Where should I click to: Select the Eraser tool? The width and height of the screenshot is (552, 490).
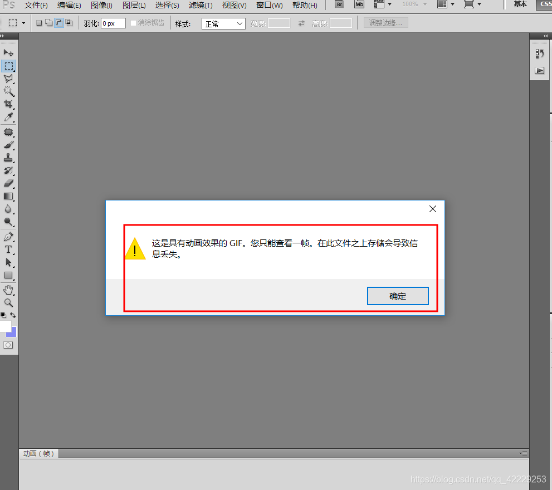8,183
